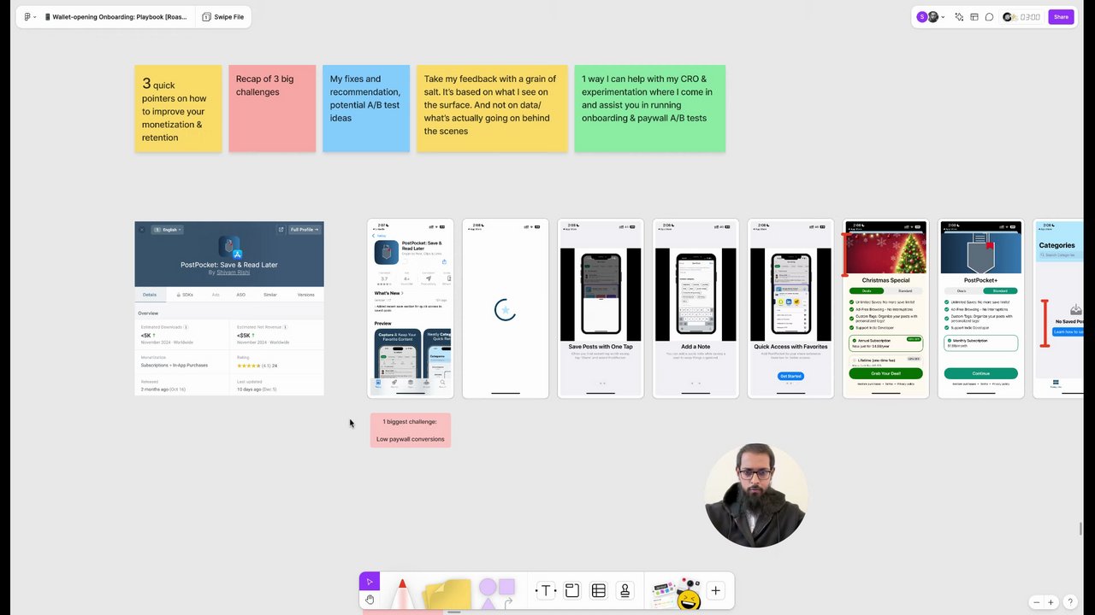Select the yellow '3 quick pointers' sticky note

click(x=178, y=108)
